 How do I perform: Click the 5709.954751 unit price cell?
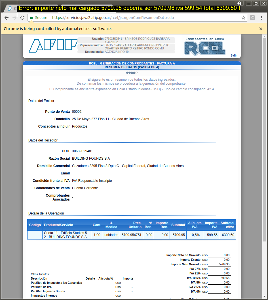tap(131, 235)
